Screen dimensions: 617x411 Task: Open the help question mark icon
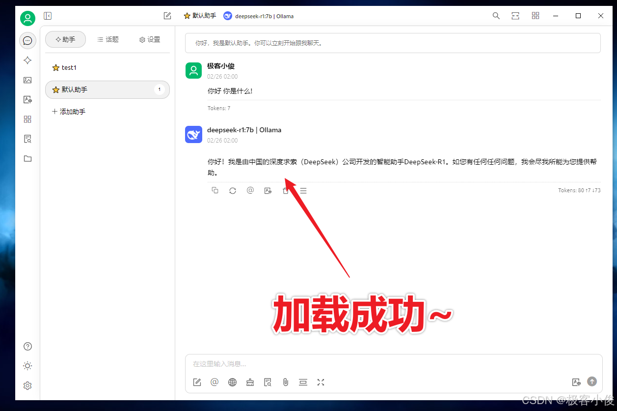(27, 346)
